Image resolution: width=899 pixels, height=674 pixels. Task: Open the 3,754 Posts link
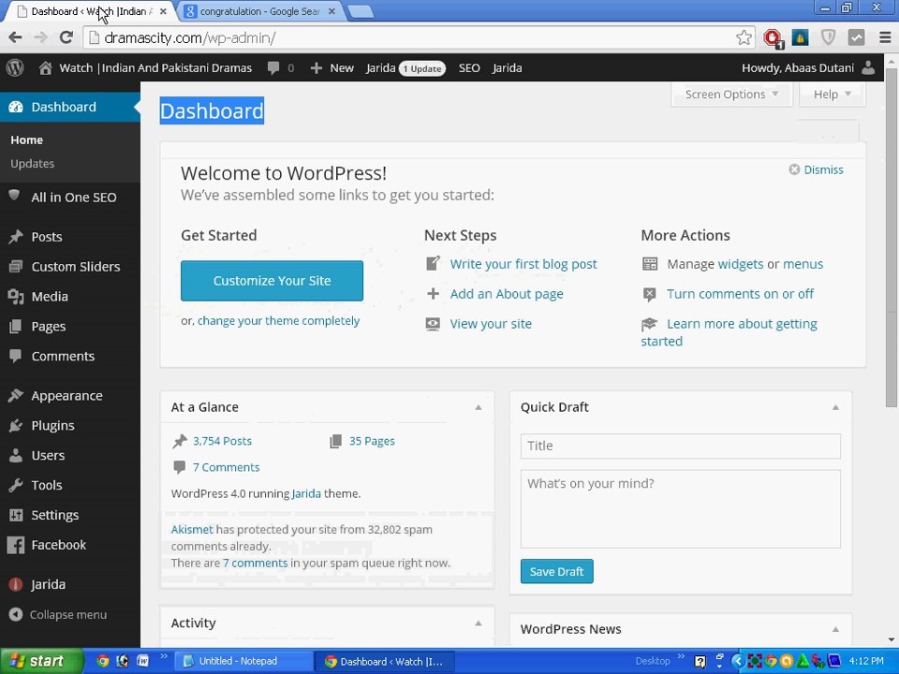click(x=222, y=441)
